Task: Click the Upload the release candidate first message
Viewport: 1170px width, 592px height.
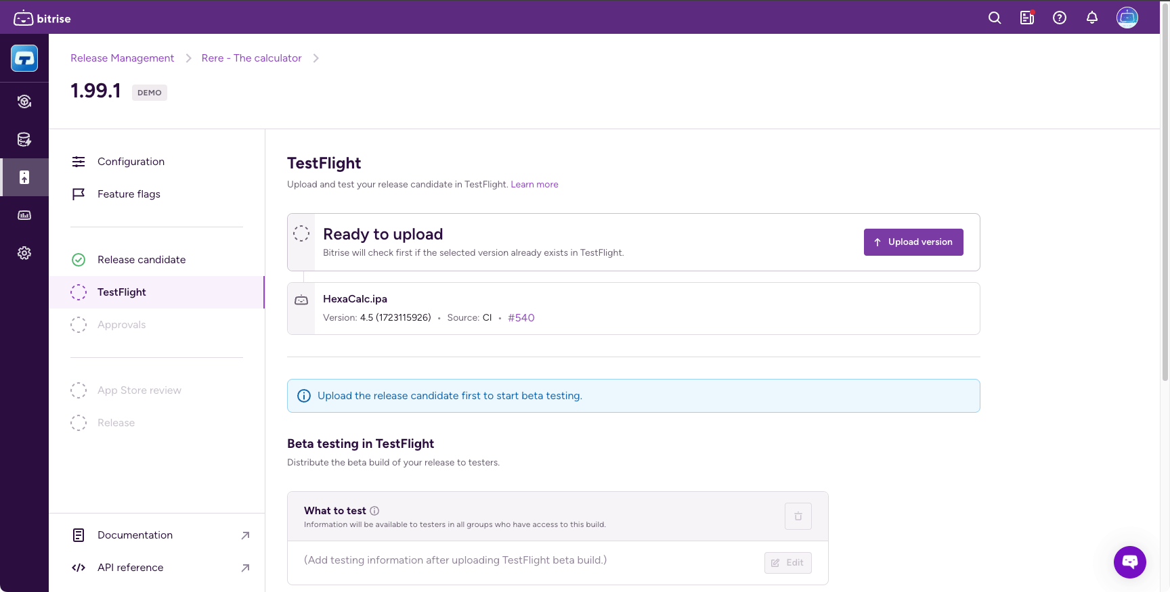Action: click(x=450, y=396)
